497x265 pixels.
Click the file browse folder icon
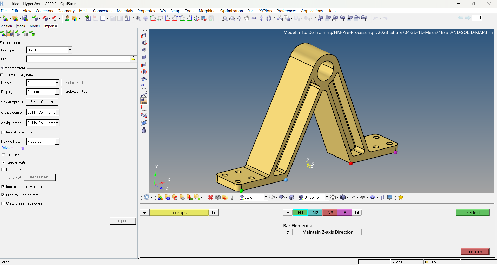(x=133, y=59)
